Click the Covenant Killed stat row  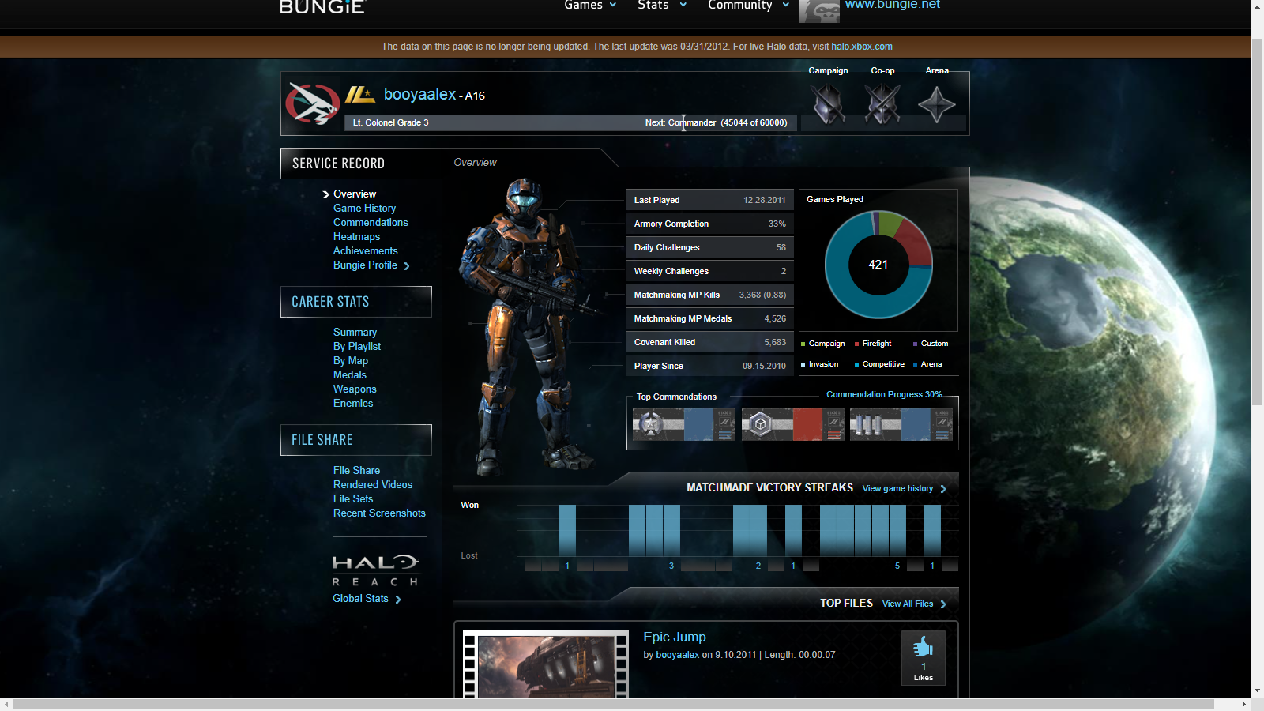coord(709,342)
